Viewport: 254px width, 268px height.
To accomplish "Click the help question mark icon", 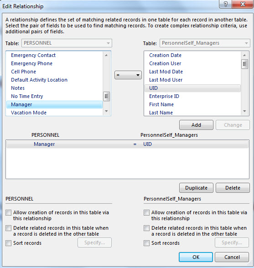I will tap(225, 4).
